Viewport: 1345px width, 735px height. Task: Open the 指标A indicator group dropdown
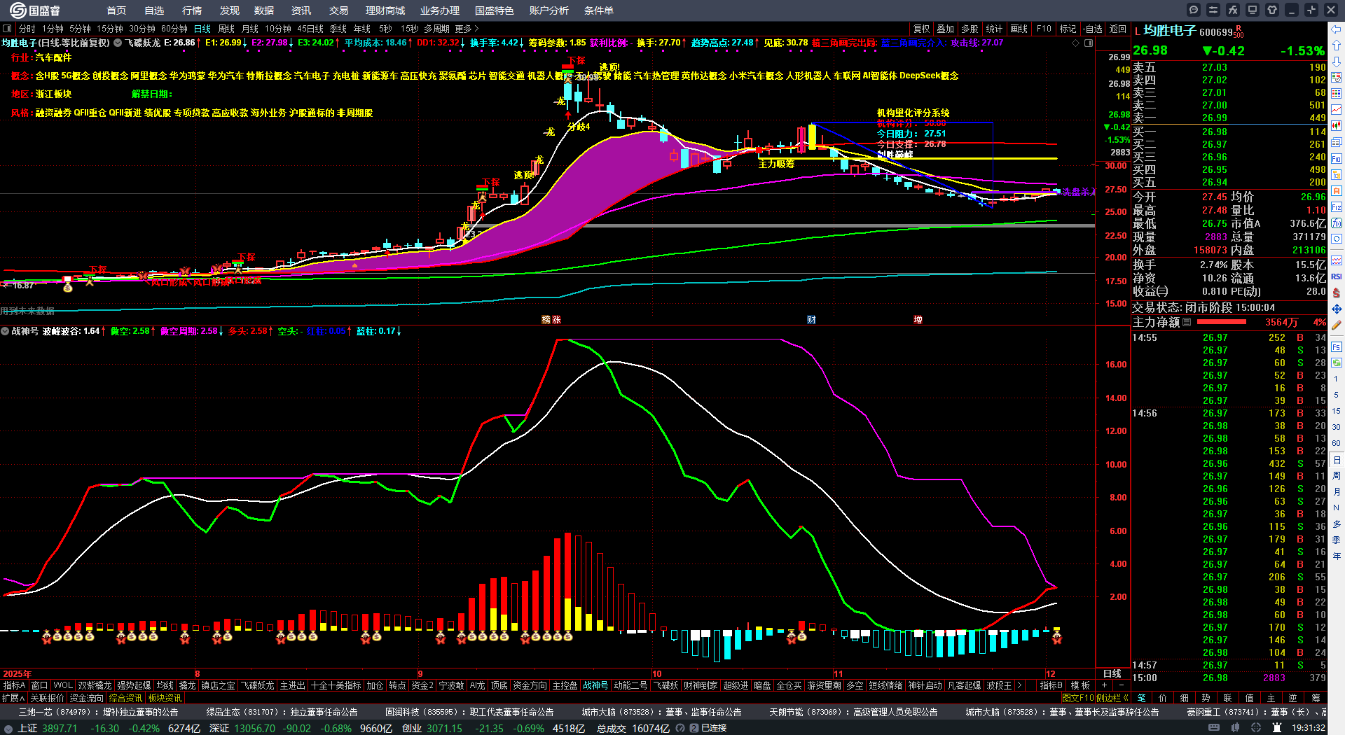coord(14,685)
